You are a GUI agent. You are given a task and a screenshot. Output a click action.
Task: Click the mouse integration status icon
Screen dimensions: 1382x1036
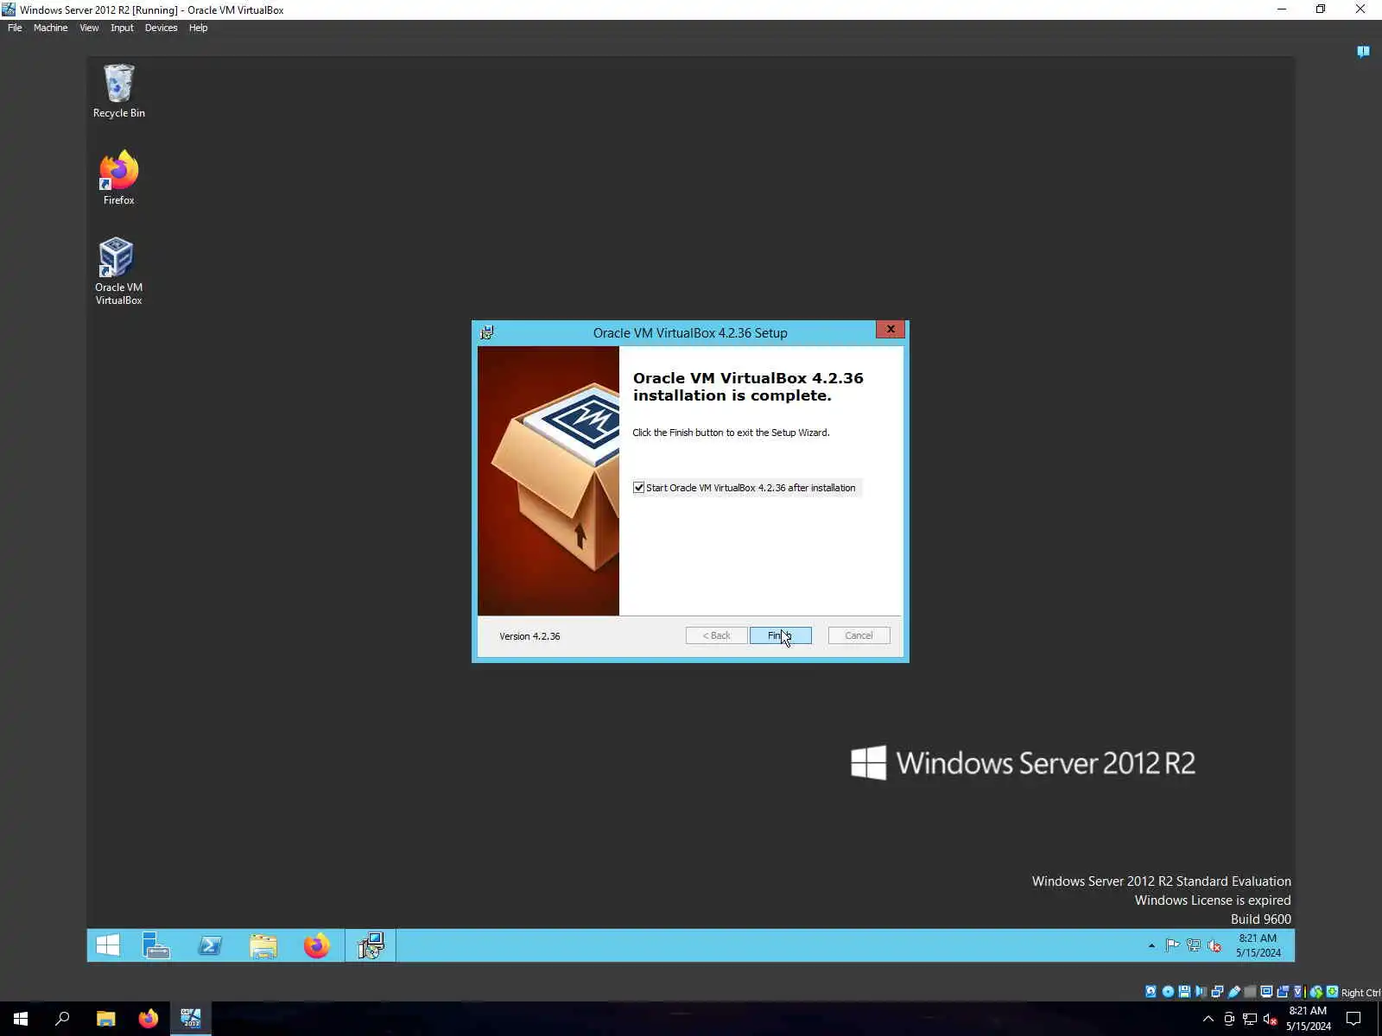pyautogui.click(x=1316, y=992)
